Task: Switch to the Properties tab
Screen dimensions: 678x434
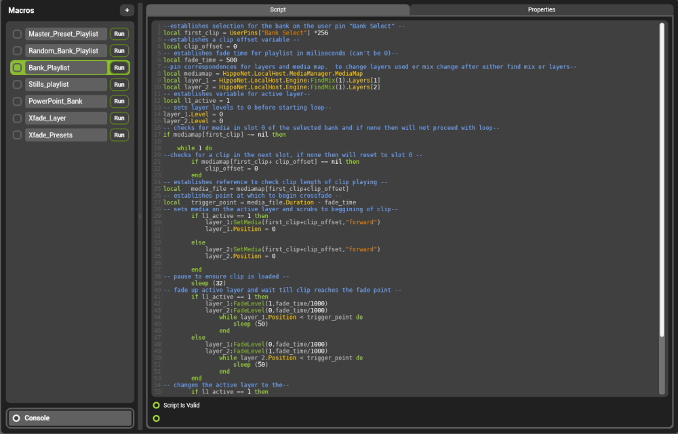Action: 541,9
